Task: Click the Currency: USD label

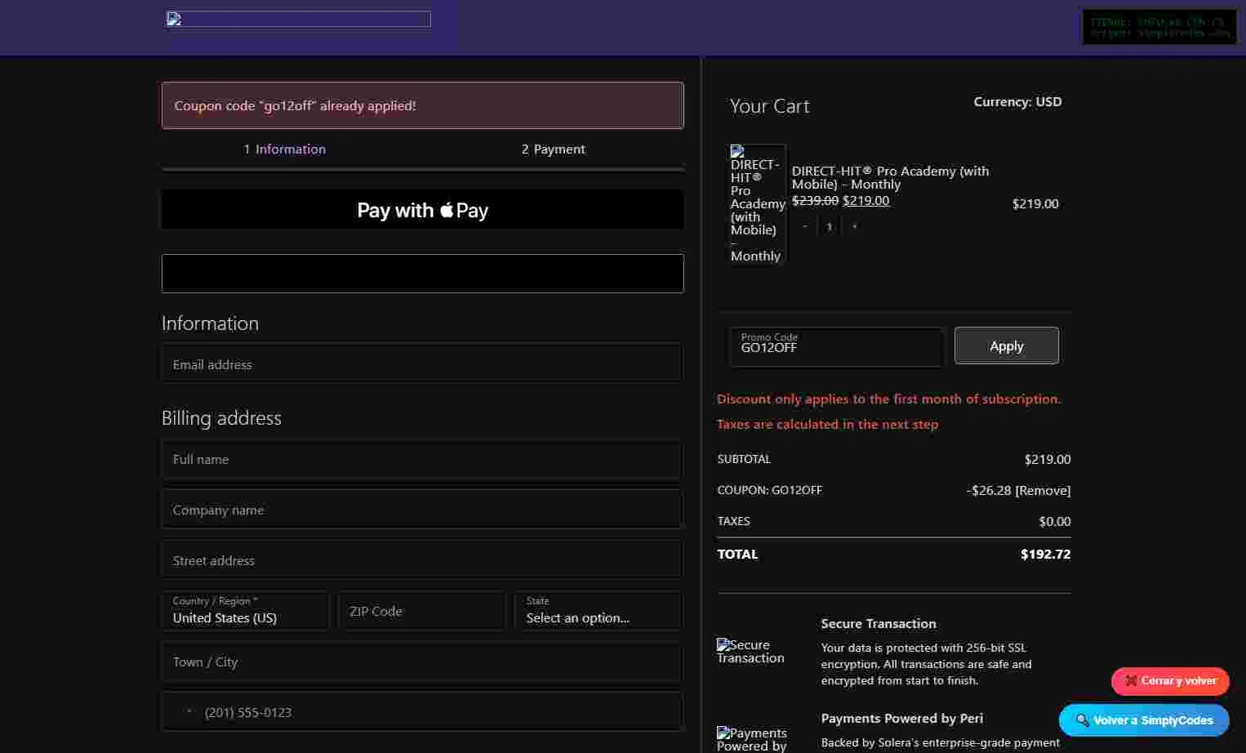Action: point(1017,102)
